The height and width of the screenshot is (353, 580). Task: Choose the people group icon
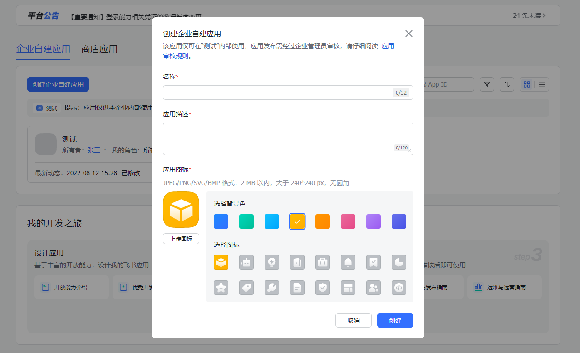coord(374,288)
